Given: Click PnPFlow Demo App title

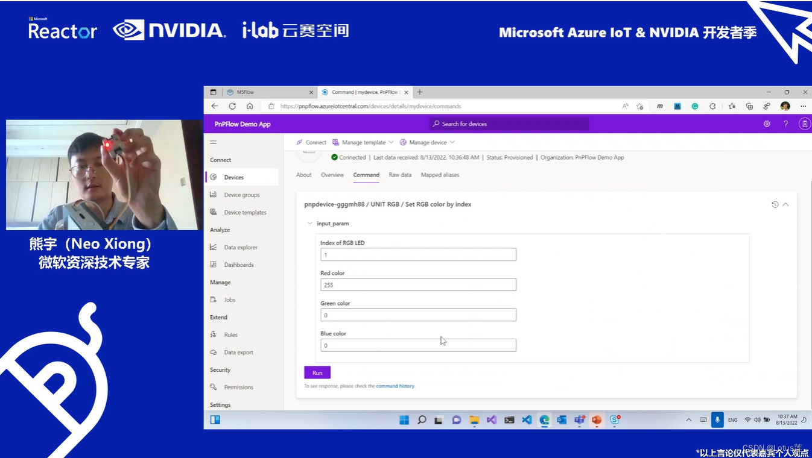Looking at the screenshot, I should click(x=243, y=124).
